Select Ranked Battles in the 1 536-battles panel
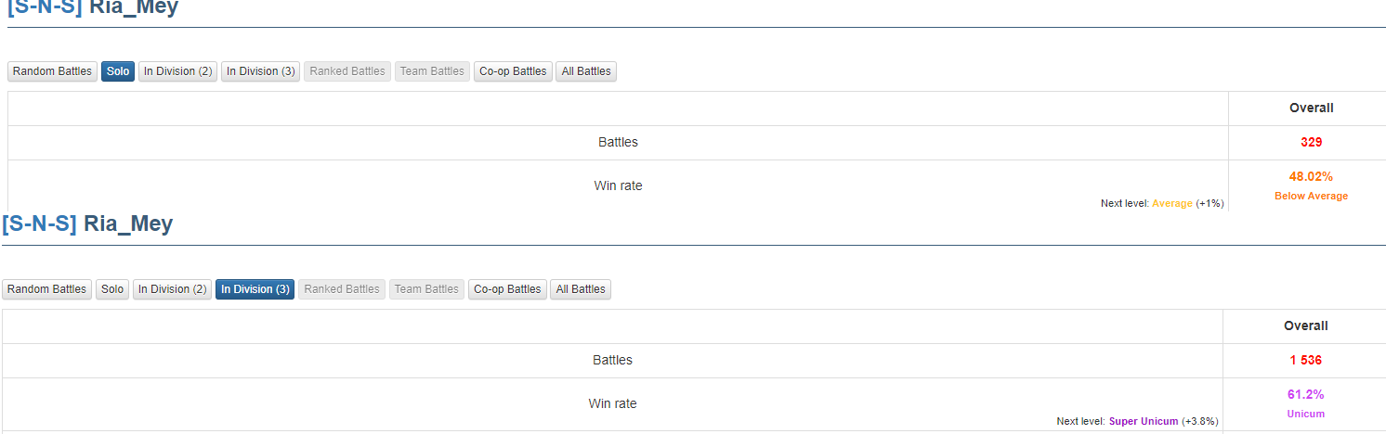1386x434 pixels. coord(342,289)
